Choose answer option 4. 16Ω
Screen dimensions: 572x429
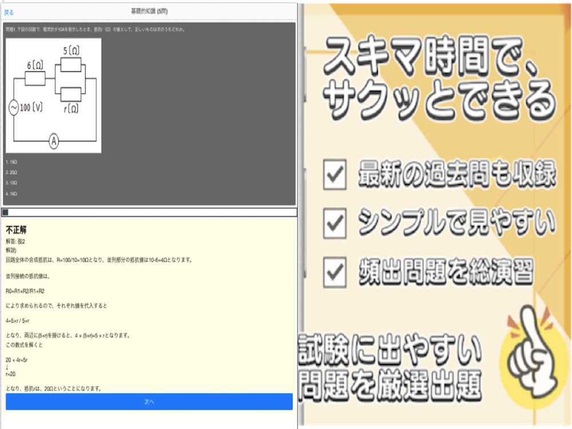point(11,194)
